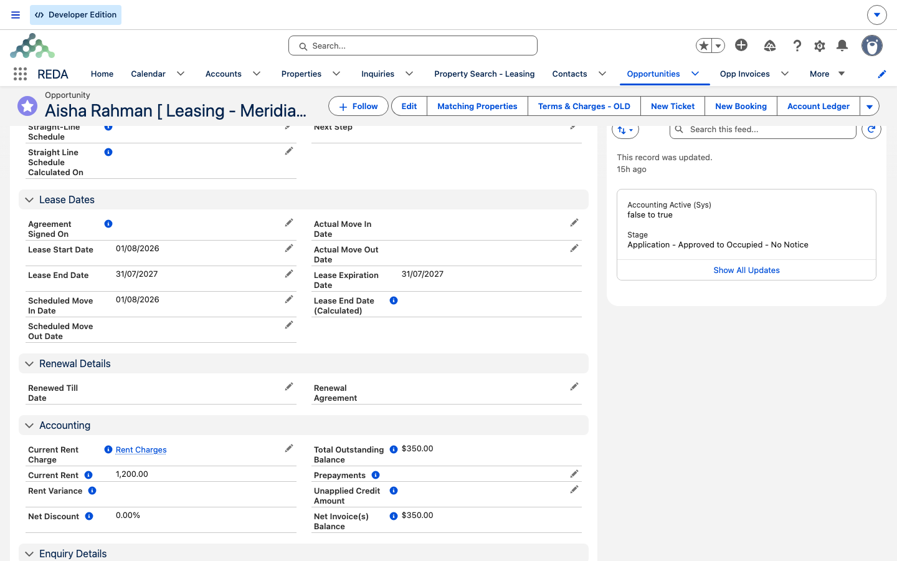
Task: Edit the Prepayments field
Action: point(574,474)
